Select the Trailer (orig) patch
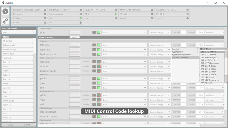The width and height of the screenshot is (228, 128). point(17,101)
